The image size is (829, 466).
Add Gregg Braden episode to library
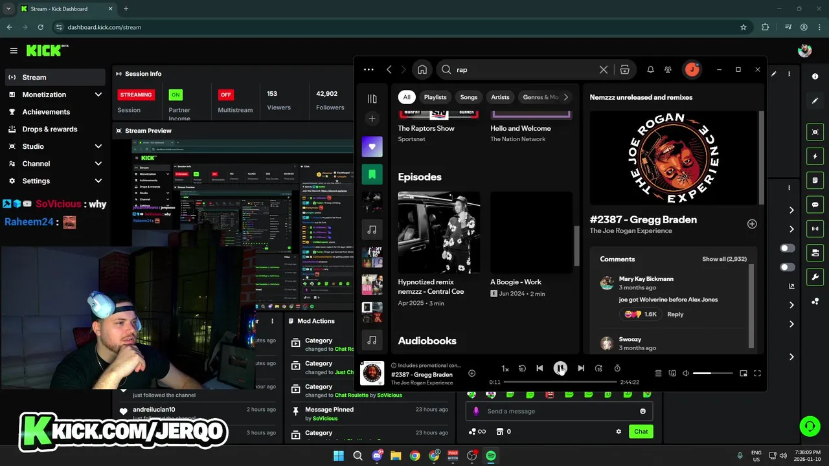pyautogui.click(x=752, y=224)
